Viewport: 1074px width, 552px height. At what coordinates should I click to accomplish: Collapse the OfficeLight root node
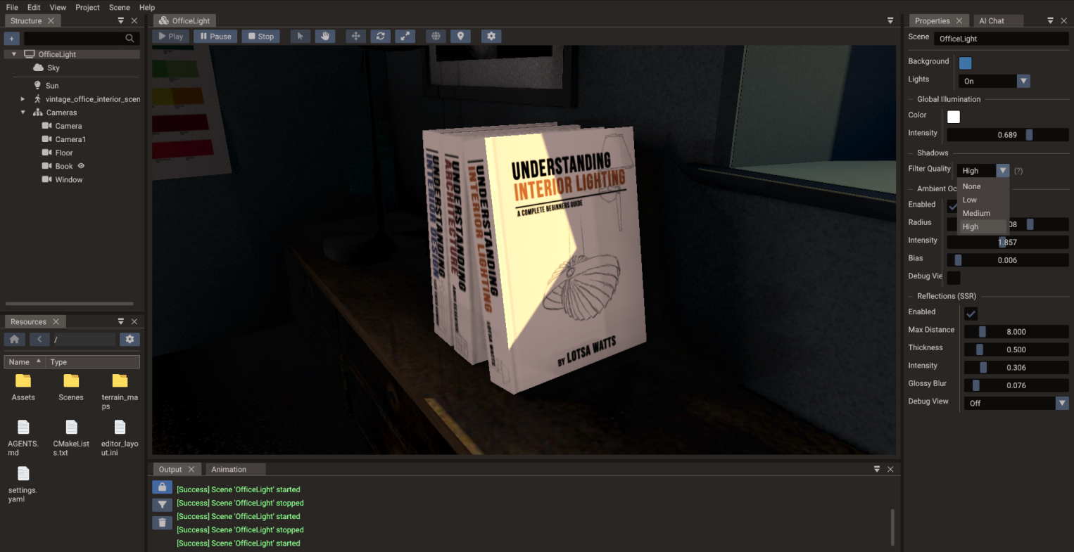(13, 54)
